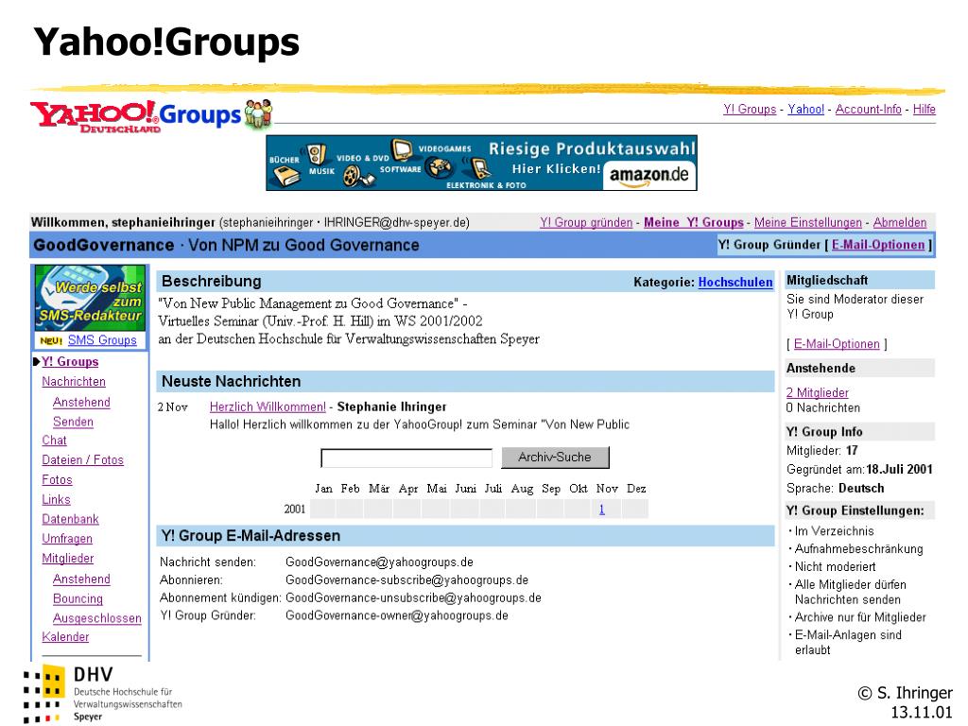Click Abmelden to sign out

point(900,222)
